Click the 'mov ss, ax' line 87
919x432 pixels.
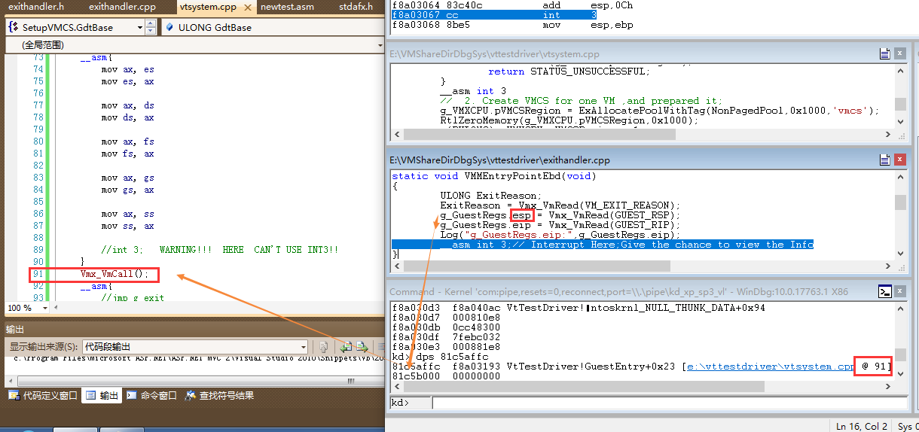(x=127, y=226)
